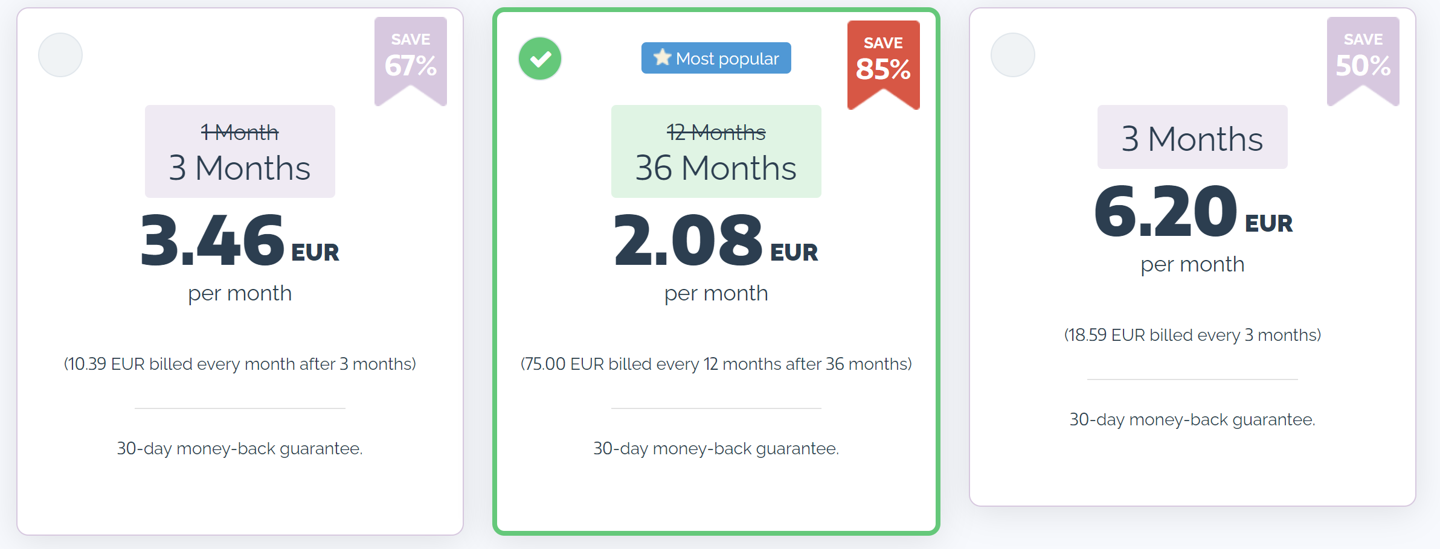Click the money-back guarantee text in right card

tap(1192, 419)
